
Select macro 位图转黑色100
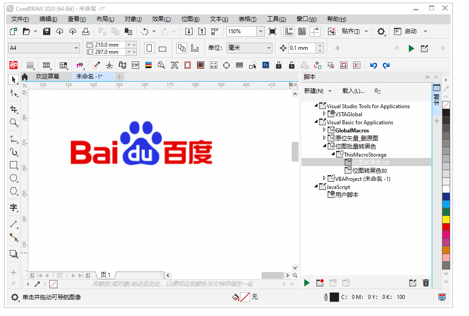[x=371, y=162]
